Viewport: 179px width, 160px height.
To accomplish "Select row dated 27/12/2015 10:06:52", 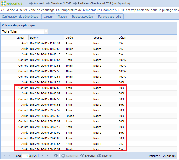I will click(89, 94).
